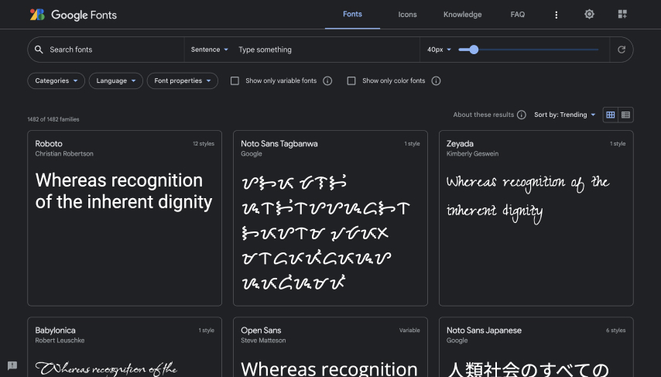
Task: Click About these results info icon
Action: [x=522, y=115]
